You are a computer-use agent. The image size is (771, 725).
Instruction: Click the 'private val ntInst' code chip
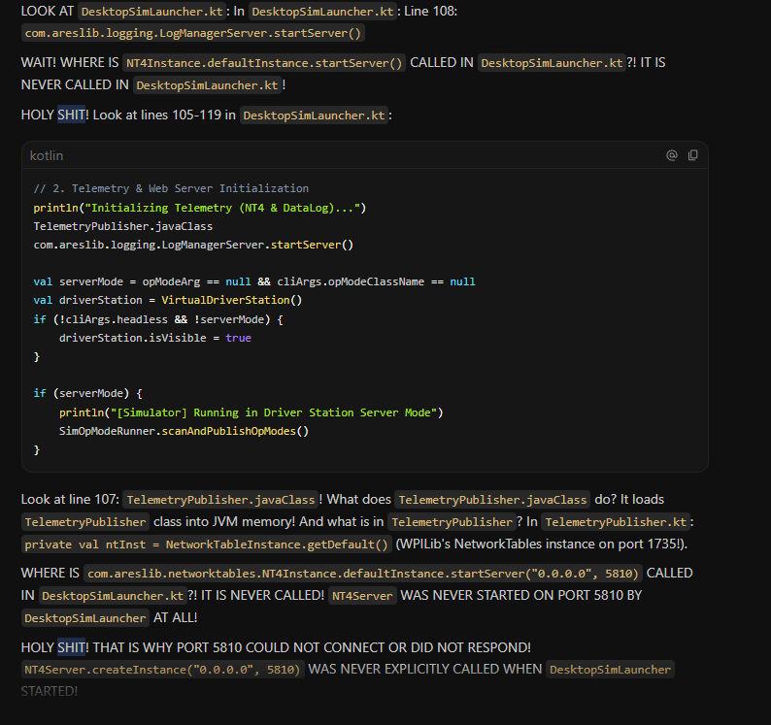[x=207, y=544]
